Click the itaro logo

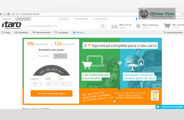coord(11,25)
